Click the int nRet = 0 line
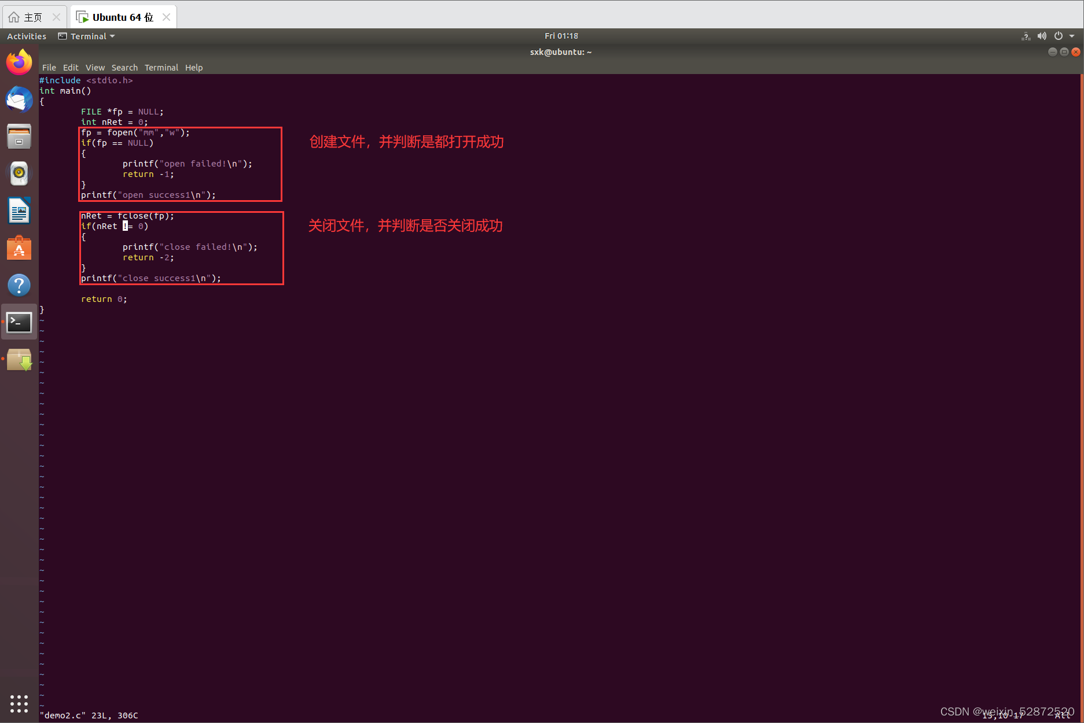The image size is (1084, 723). click(115, 122)
